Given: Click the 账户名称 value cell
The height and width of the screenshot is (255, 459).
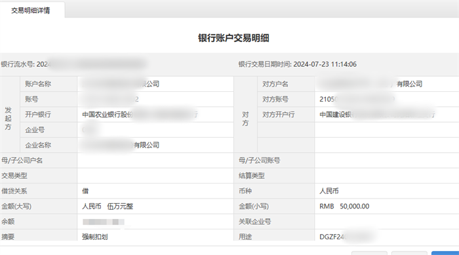Looking at the screenshot, I should [155, 84].
